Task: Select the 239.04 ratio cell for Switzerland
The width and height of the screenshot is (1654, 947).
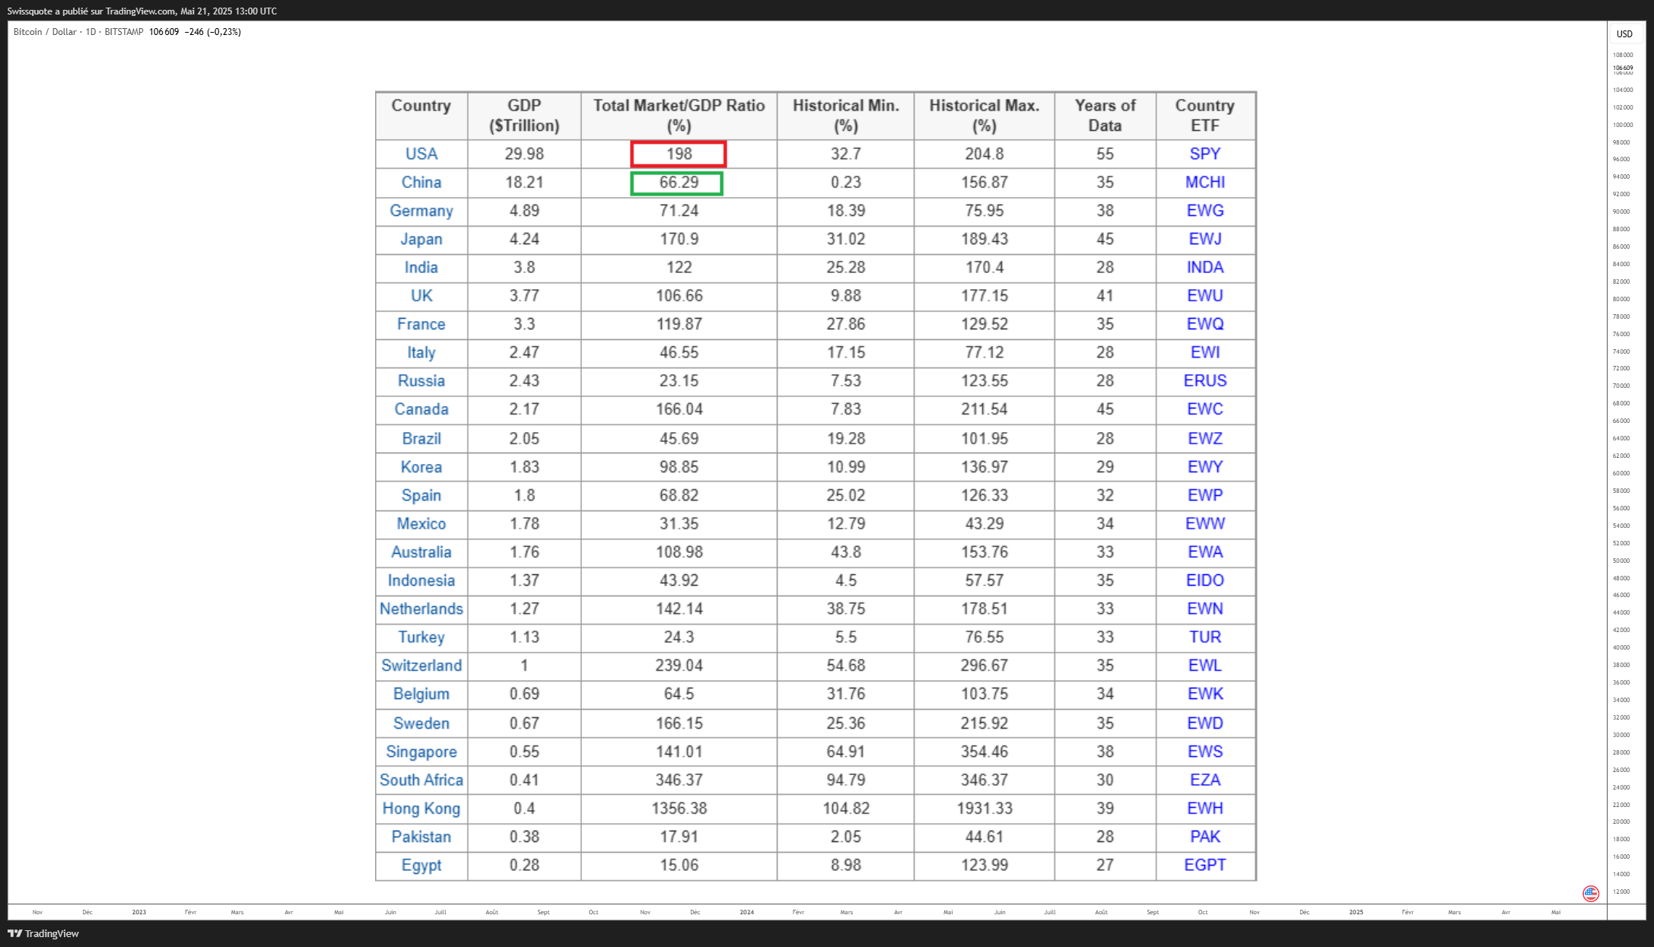Action: 679,666
